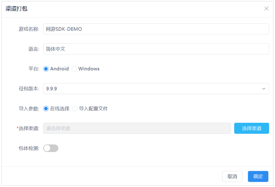The image size is (275, 187).
Task: Select the Windows platform radio button
Action: (74, 69)
